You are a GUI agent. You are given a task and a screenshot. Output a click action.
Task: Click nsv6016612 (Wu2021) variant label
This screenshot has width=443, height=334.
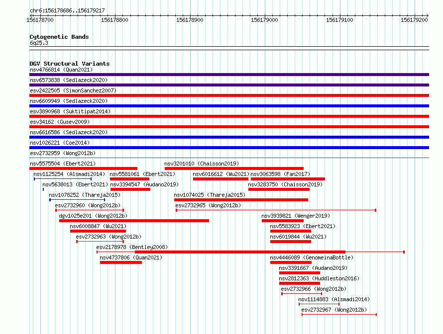tap(221, 174)
